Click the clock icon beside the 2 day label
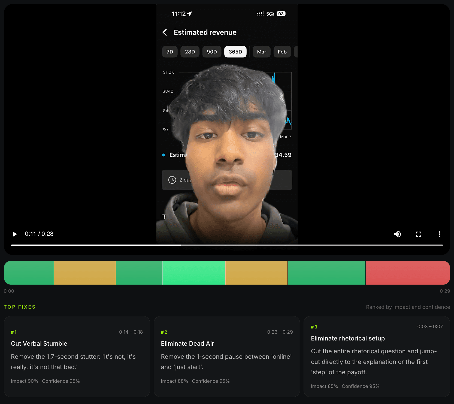 172,180
